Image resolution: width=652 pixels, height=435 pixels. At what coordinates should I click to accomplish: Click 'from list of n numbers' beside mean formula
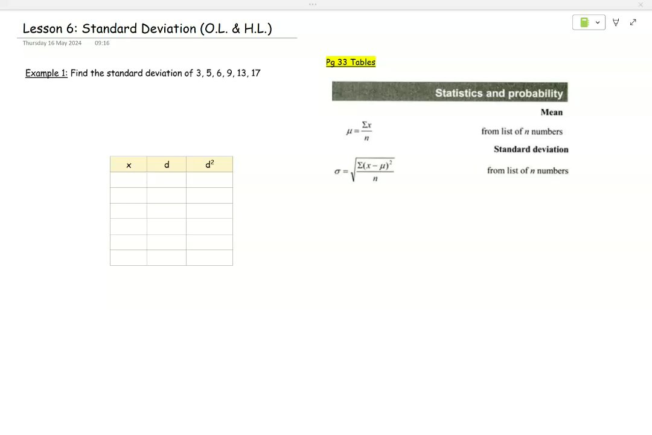[x=522, y=132]
